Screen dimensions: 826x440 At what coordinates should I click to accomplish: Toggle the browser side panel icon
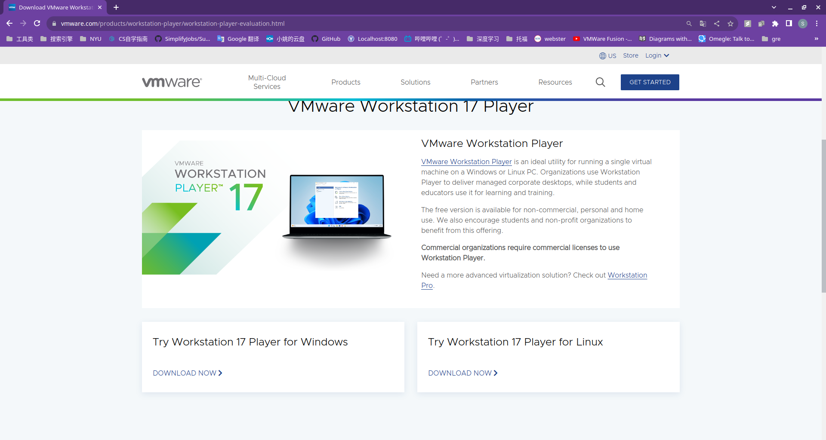pos(789,24)
